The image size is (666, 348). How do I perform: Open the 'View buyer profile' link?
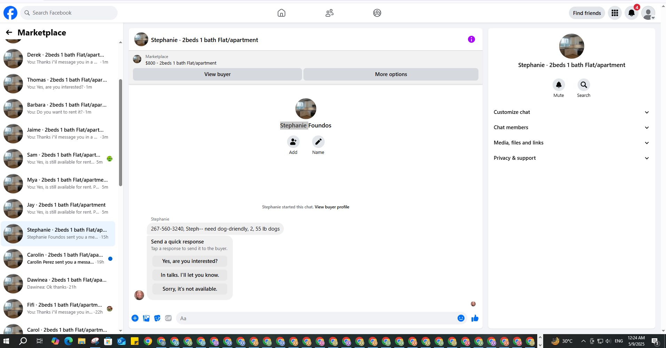pos(332,207)
